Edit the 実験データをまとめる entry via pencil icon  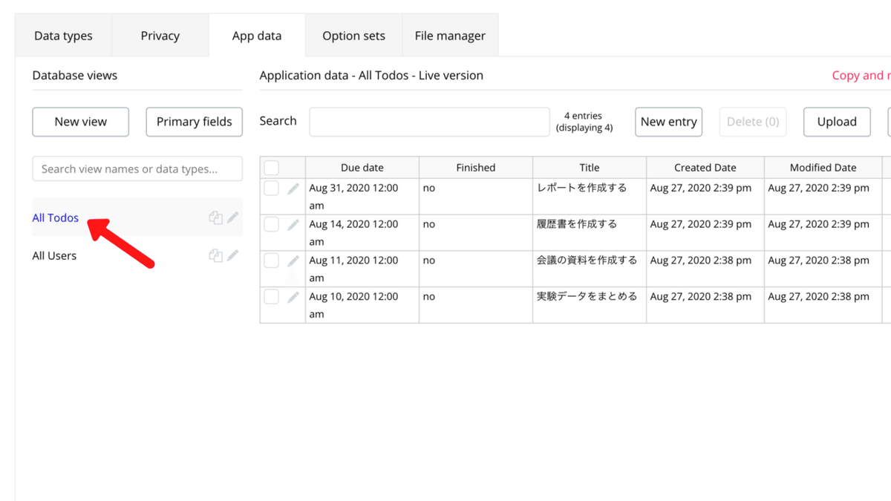[293, 296]
